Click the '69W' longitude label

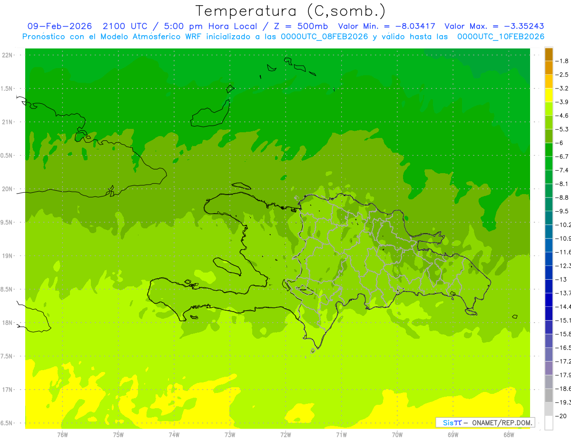(453, 434)
